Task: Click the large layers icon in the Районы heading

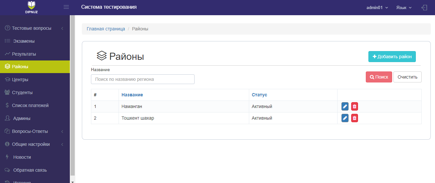Action: pos(102,56)
